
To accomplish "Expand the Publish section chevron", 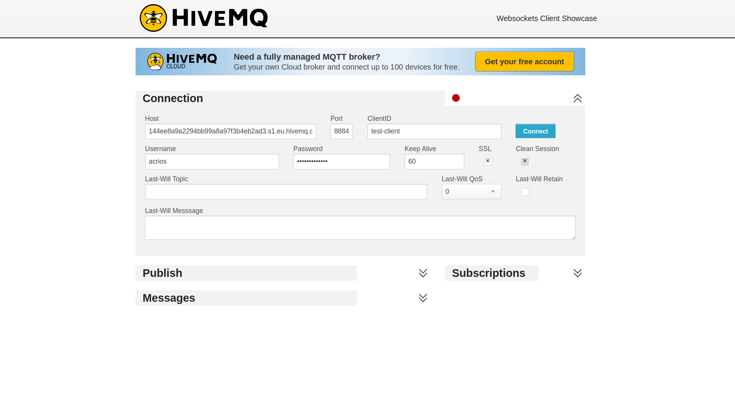I will tap(423, 273).
